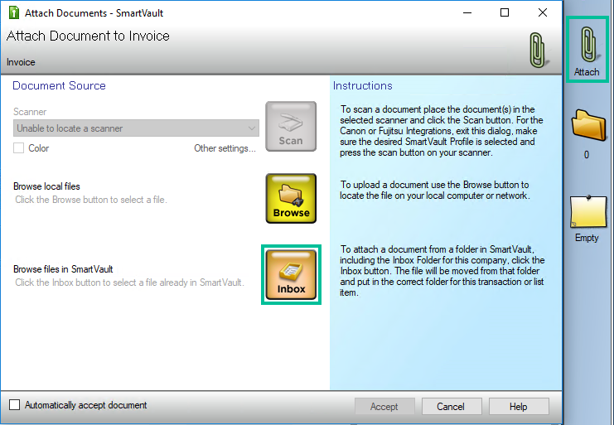Click the grayed-out Scan button

coord(291,126)
